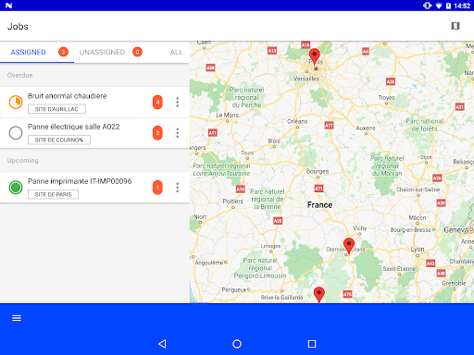Click priority badge 1 on Panne imprimante
The width and height of the screenshot is (474, 355).
[157, 188]
